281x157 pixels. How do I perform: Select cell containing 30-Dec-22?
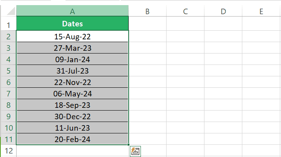coord(72,116)
